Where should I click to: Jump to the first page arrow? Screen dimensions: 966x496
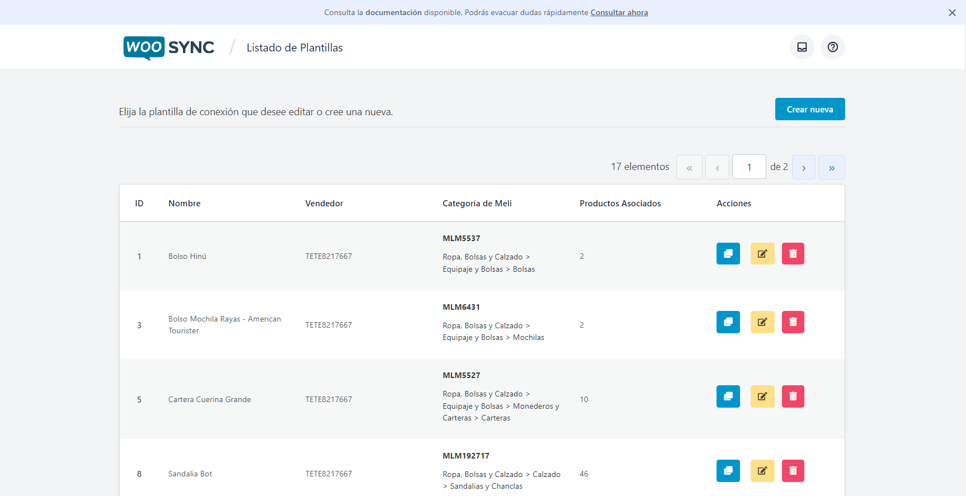point(689,167)
